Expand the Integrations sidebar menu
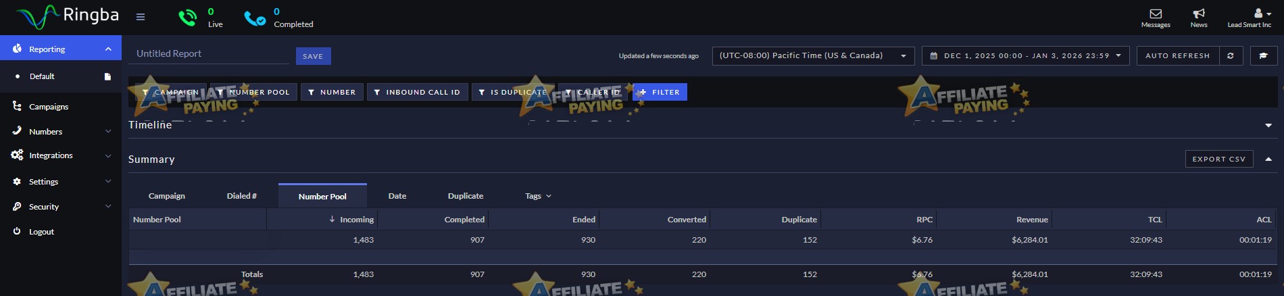 tap(61, 155)
